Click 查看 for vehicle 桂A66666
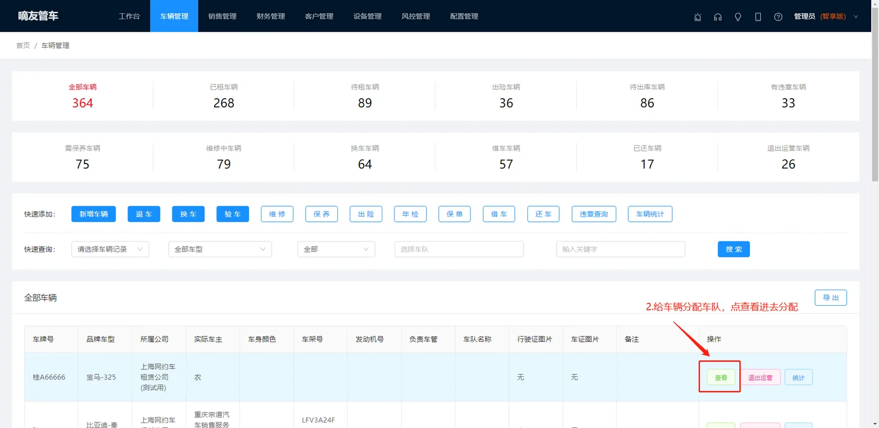Image resolution: width=879 pixels, height=428 pixels. pyautogui.click(x=721, y=378)
